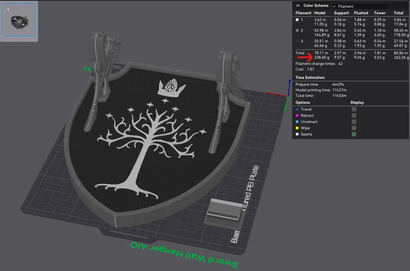Screen dimensions: 410x271
Task: Click the filament 3 color icon
Action: pyautogui.click(x=297, y=41)
